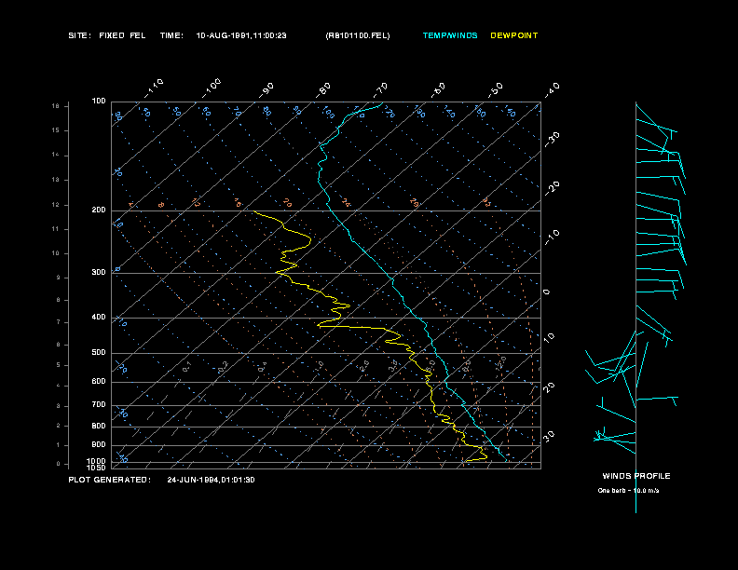Click the TIME: label in the header

[x=171, y=35]
